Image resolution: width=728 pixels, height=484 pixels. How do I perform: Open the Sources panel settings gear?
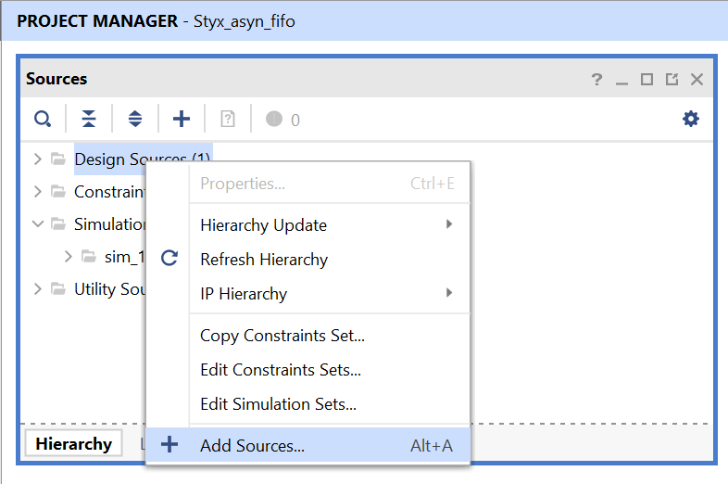click(691, 119)
